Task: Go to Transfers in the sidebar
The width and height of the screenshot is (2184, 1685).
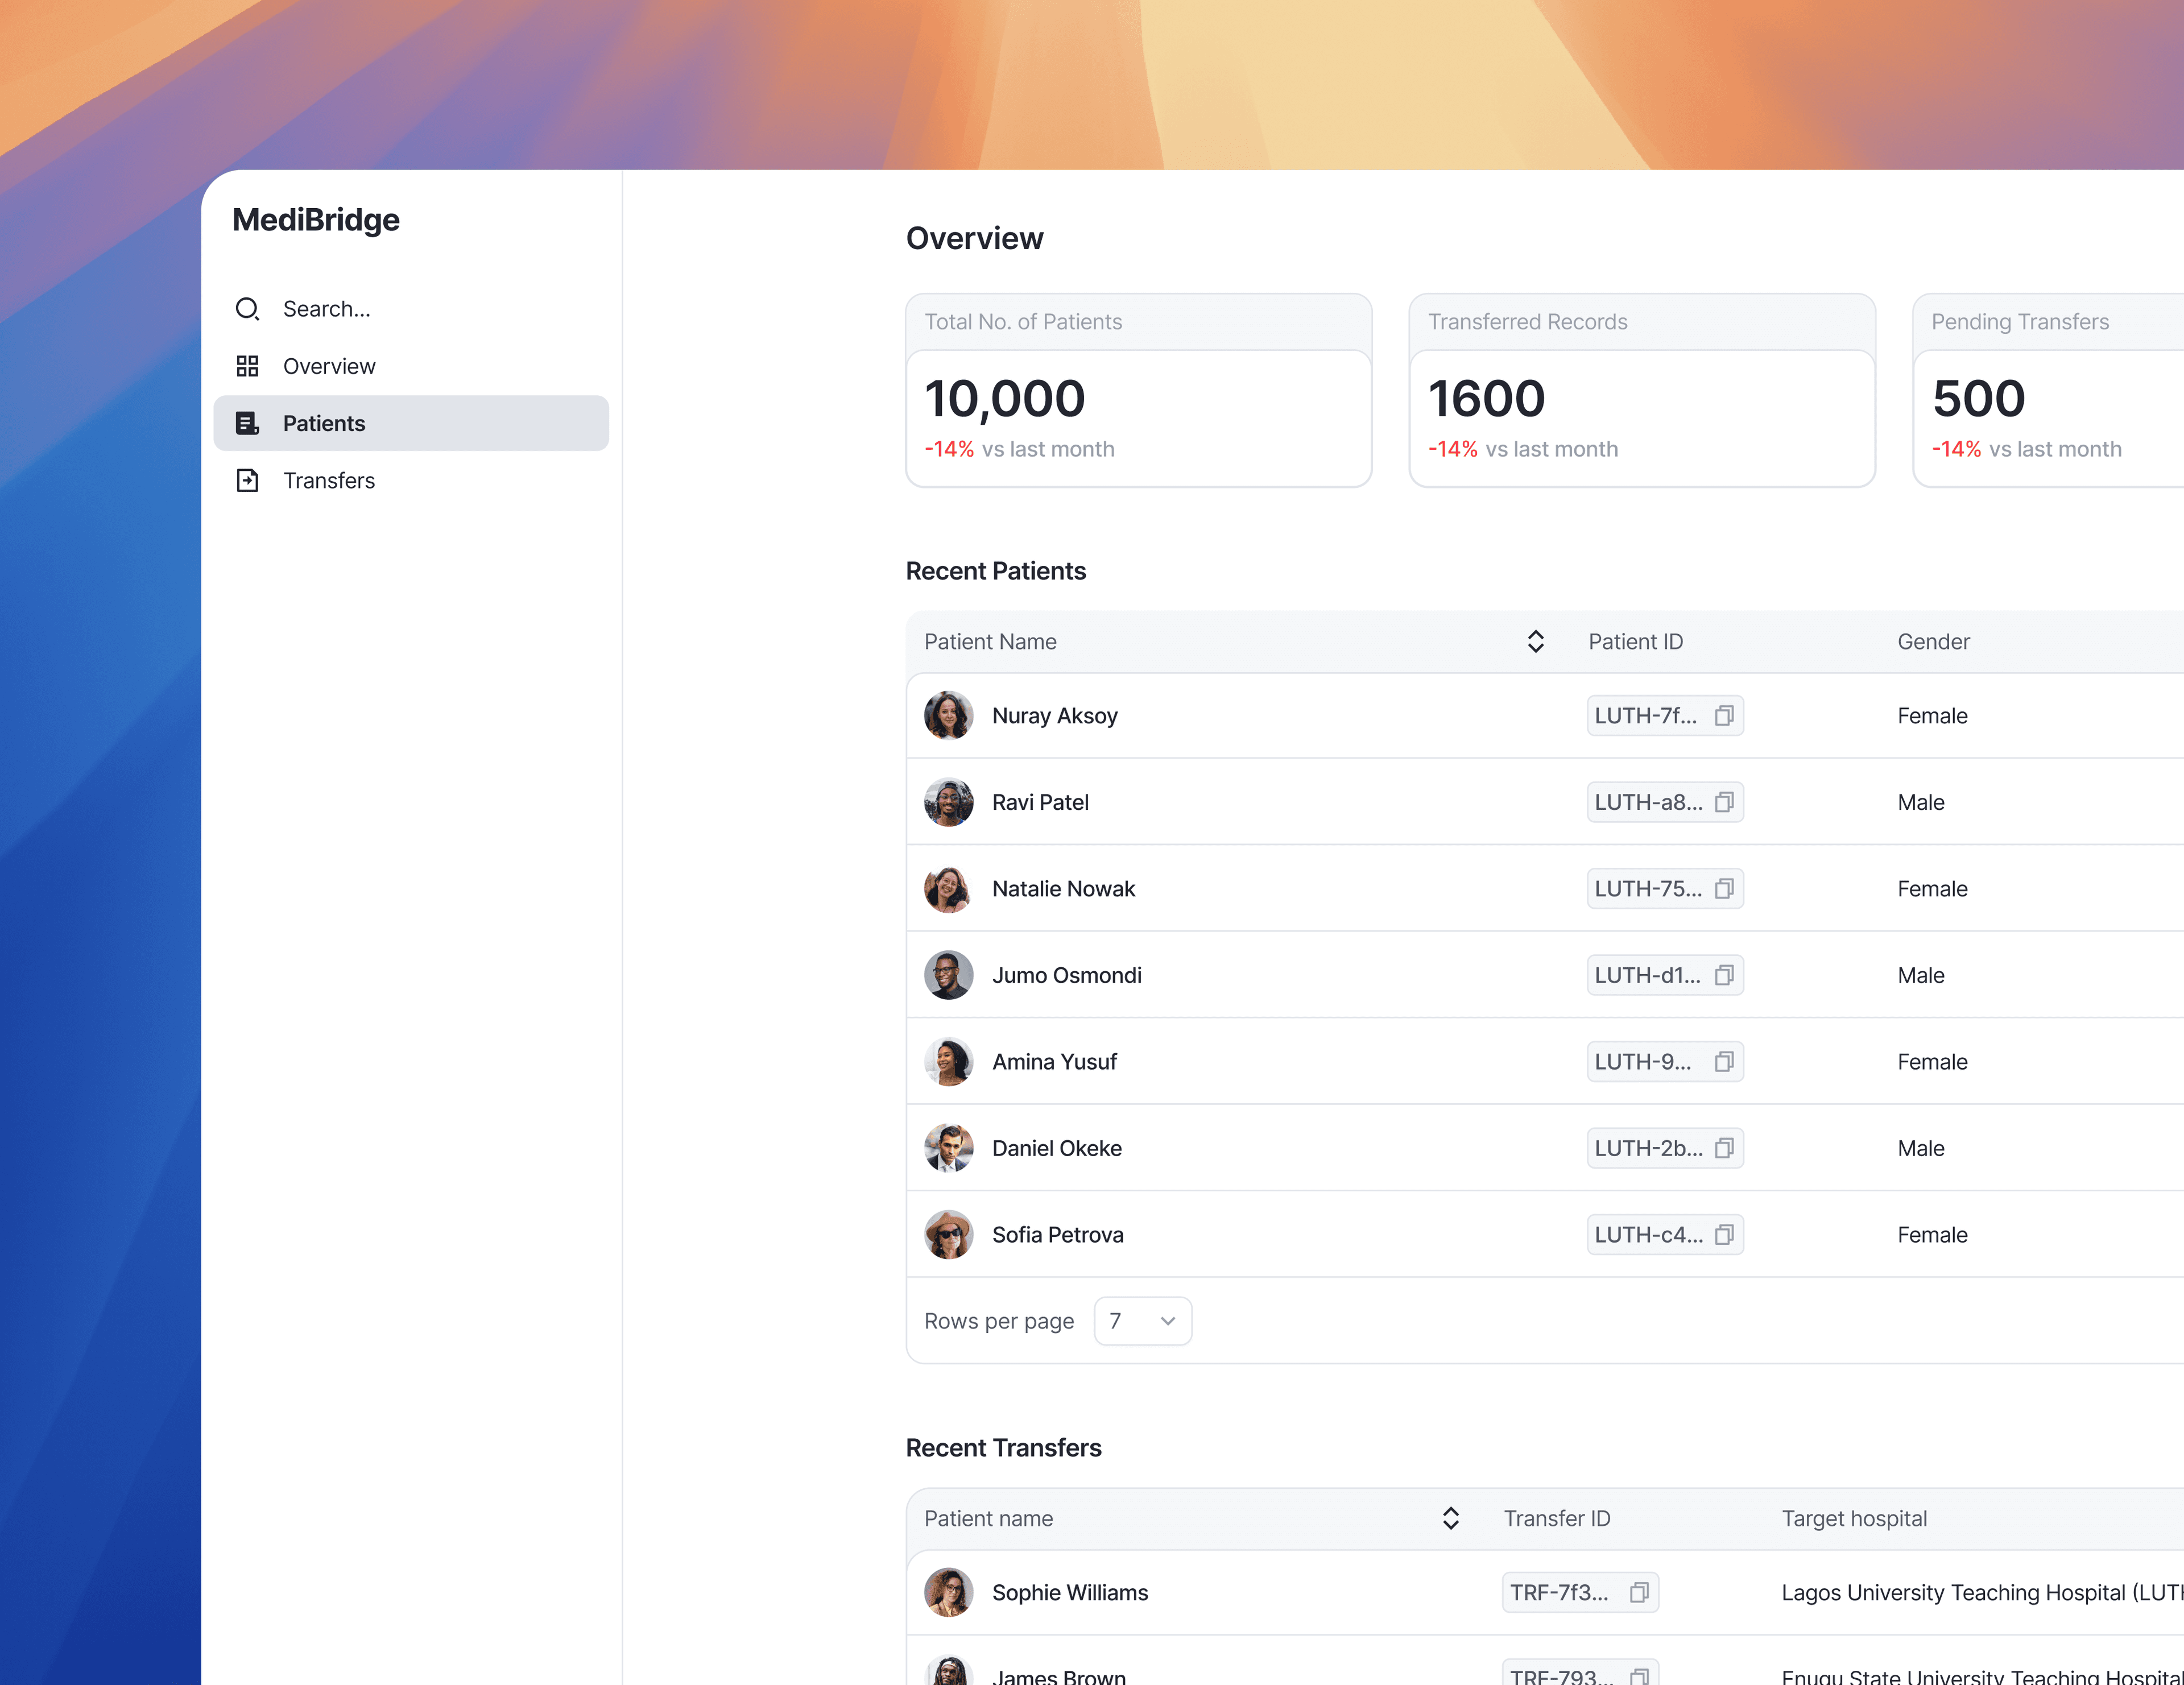Action: click(411, 480)
